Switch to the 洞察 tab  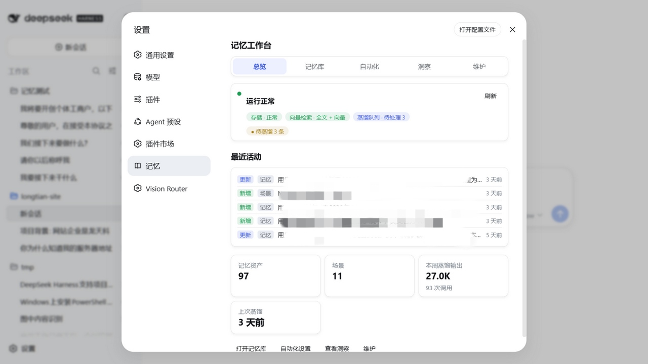[x=424, y=66]
